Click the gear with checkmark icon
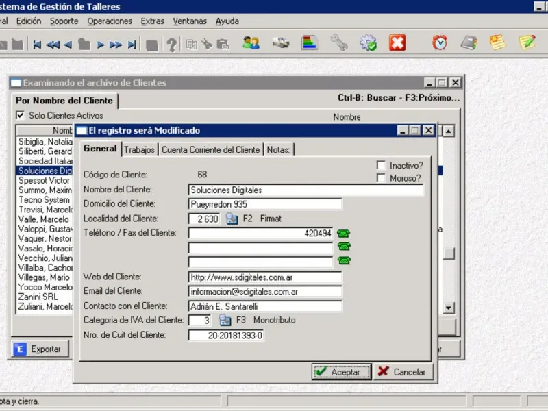548x411 pixels. 369,42
